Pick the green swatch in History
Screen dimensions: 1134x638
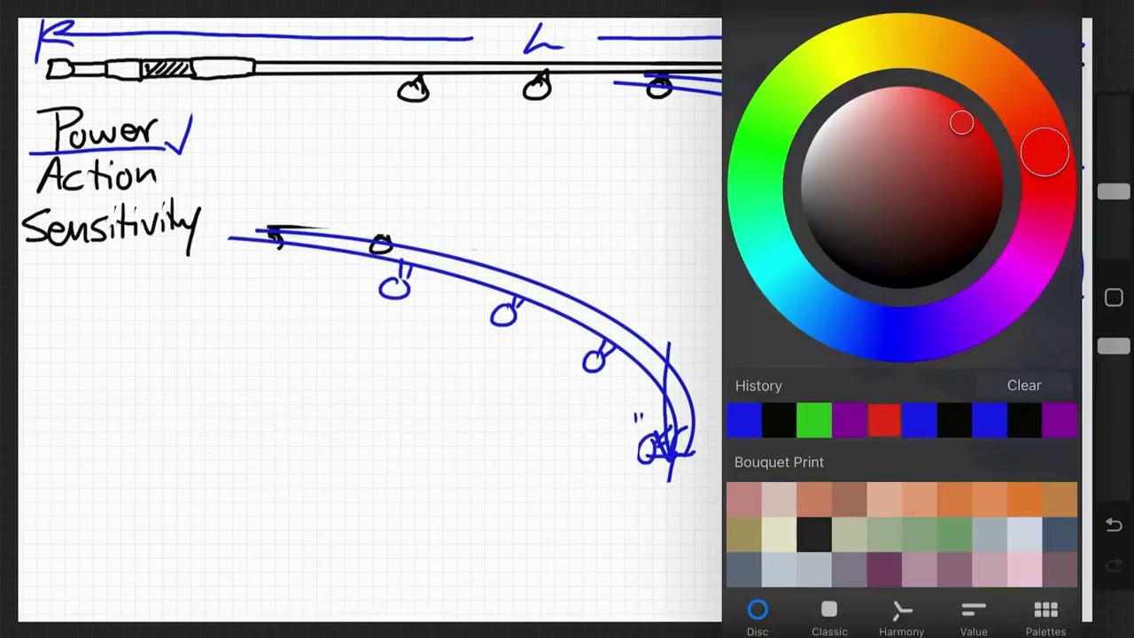pos(814,420)
